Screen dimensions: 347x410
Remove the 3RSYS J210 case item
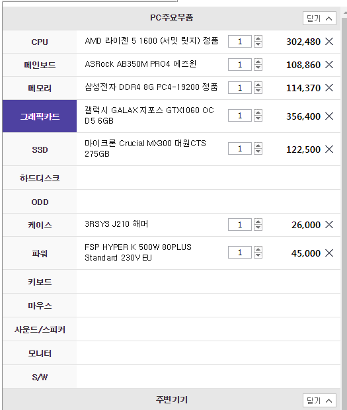coord(329,224)
